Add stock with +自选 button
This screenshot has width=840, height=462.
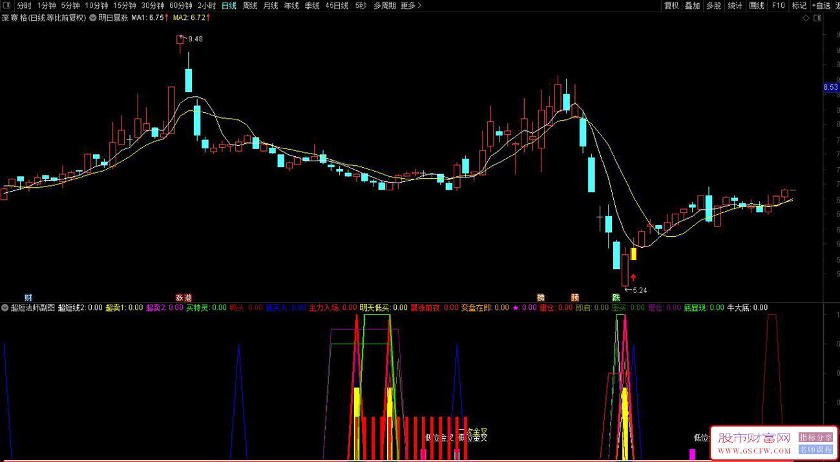tap(821, 6)
